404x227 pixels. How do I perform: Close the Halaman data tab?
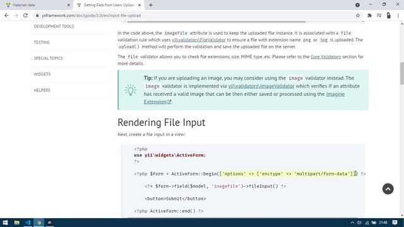coord(69,5)
